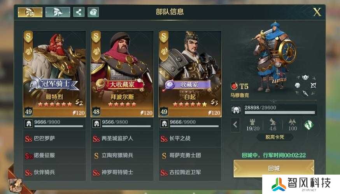Click the 脱离卡死 button

point(275,137)
